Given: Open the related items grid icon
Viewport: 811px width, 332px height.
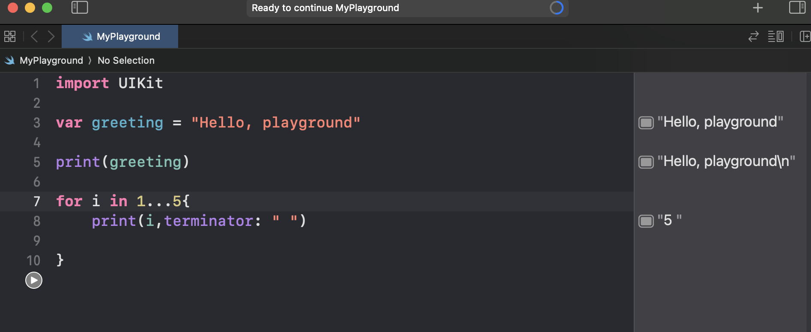Looking at the screenshot, I should (x=10, y=36).
